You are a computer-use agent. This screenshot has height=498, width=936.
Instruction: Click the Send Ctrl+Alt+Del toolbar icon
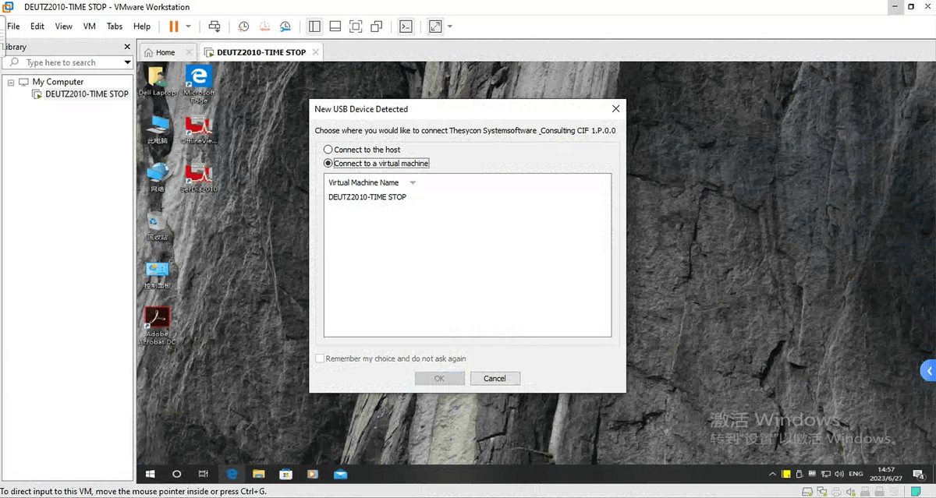coord(214,26)
